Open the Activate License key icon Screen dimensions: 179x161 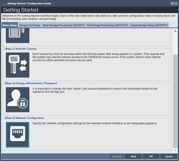(x=17, y=65)
